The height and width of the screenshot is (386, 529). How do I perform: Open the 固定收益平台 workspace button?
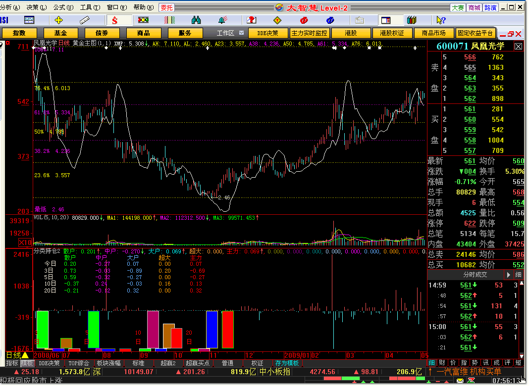click(475, 33)
